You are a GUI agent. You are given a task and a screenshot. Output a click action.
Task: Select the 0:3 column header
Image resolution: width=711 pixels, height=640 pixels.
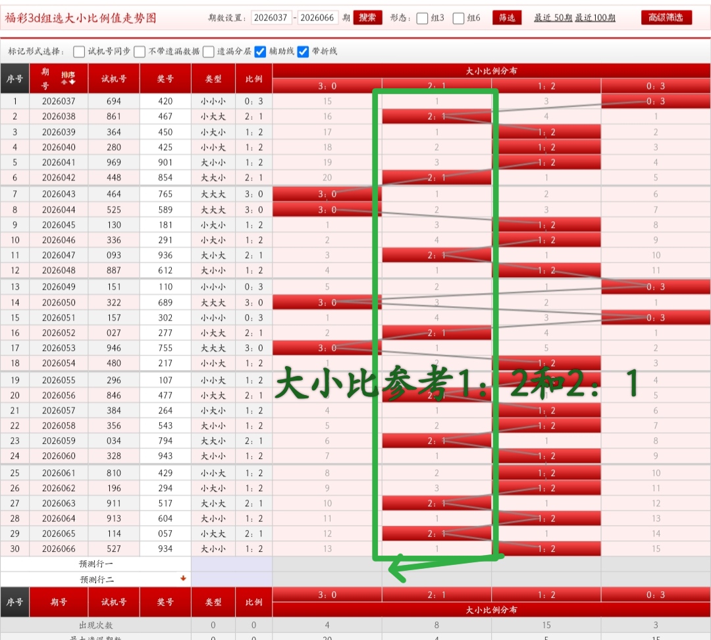coord(654,86)
